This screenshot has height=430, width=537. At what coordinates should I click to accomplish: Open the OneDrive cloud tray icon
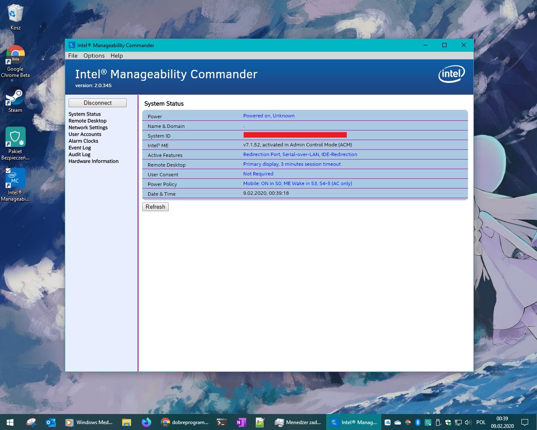[x=398, y=422]
